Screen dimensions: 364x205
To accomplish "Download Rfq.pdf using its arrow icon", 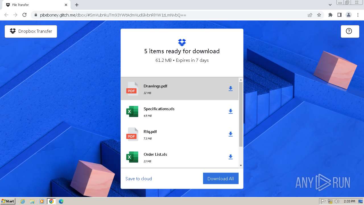I will [x=231, y=134].
